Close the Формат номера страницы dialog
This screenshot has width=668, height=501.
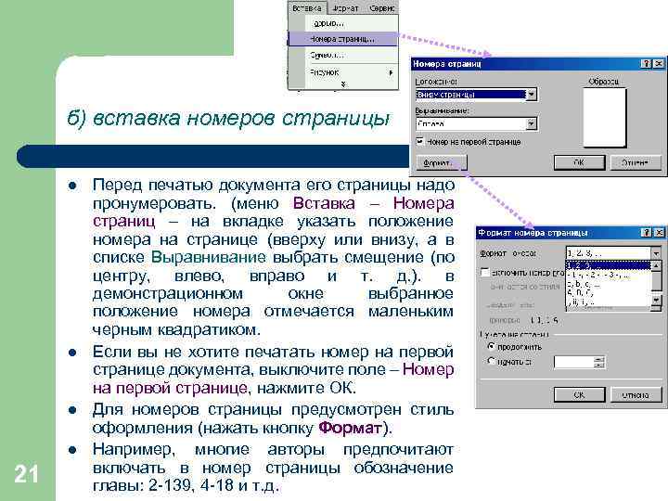(659, 233)
